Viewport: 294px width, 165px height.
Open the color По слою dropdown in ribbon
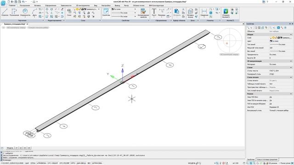[x=135, y=9]
